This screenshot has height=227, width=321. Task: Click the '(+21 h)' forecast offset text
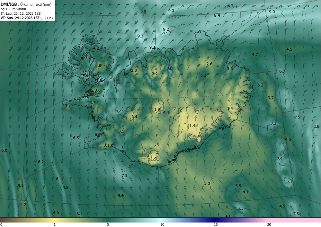click(47, 18)
